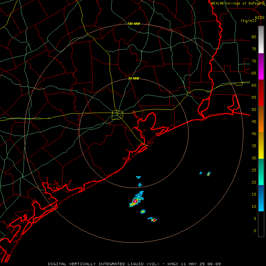Pick the green segment of the color scale
The height and width of the screenshot is (266, 266).
point(261,172)
